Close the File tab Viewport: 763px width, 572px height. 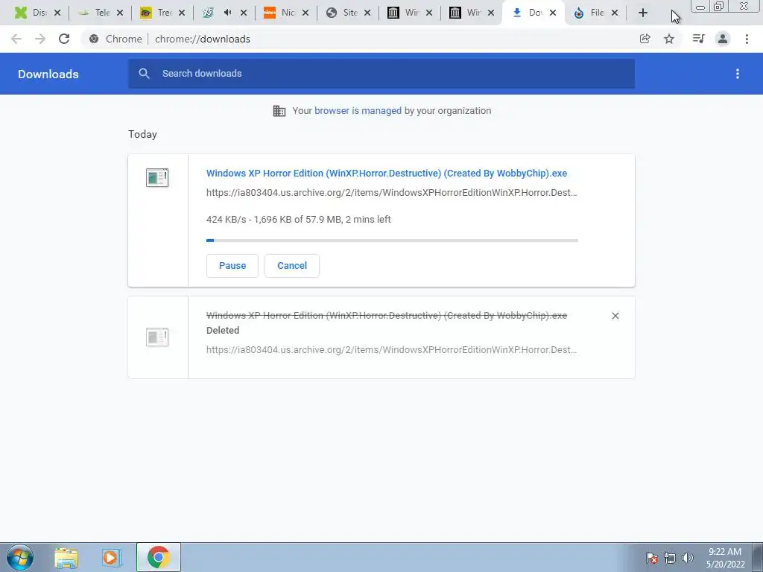615,13
